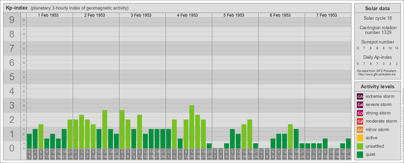Click the G5 extreme storm badge

point(360,97)
